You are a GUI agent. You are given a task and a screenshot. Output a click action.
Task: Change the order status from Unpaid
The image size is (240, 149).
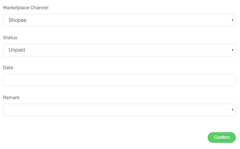tap(119, 50)
